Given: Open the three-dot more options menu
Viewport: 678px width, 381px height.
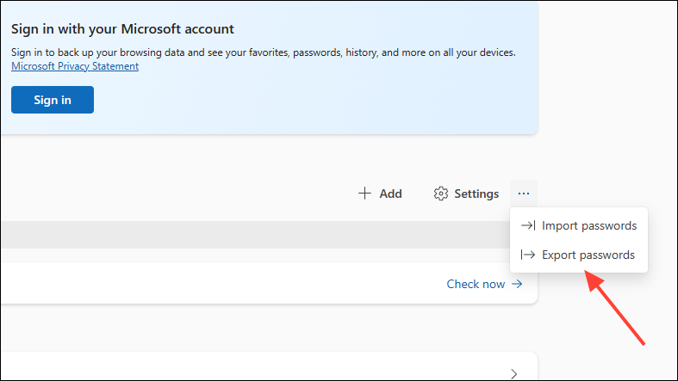Looking at the screenshot, I should coord(524,194).
